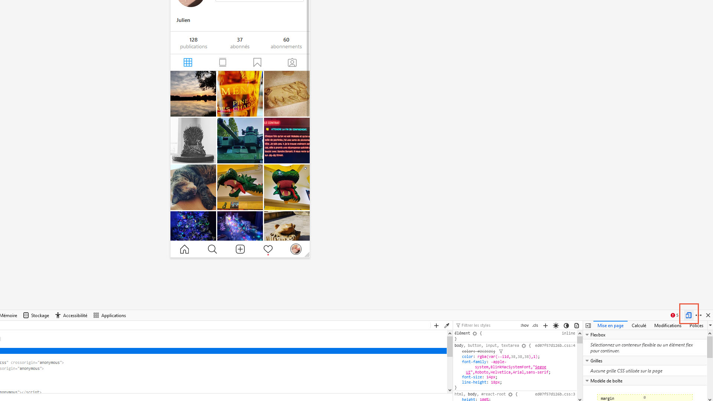Image resolution: width=713 pixels, height=401 pixels.
Task: Open the sidebar tabs overflow dropdown arrow
Action: [710, 326]
